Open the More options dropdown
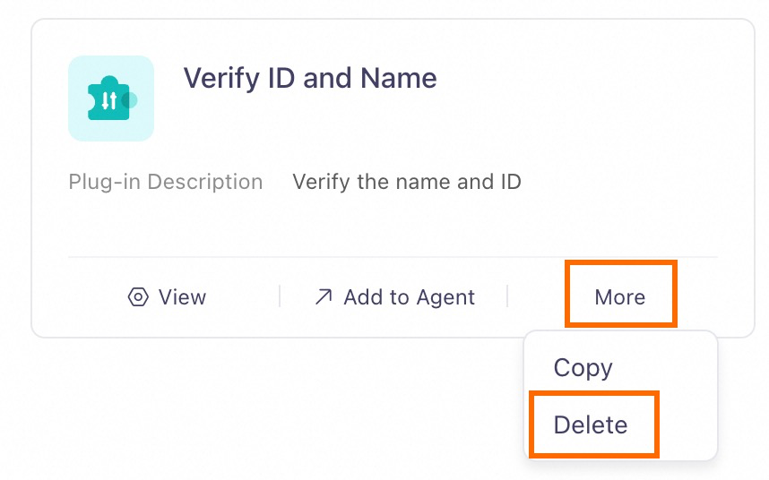769x480 pixels. point(620,296)
